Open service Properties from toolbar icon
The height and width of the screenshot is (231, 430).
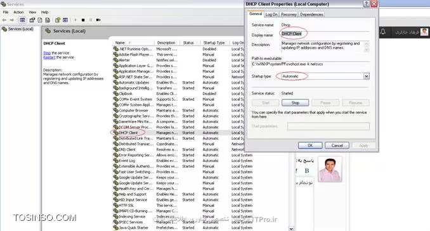point(32,20)
